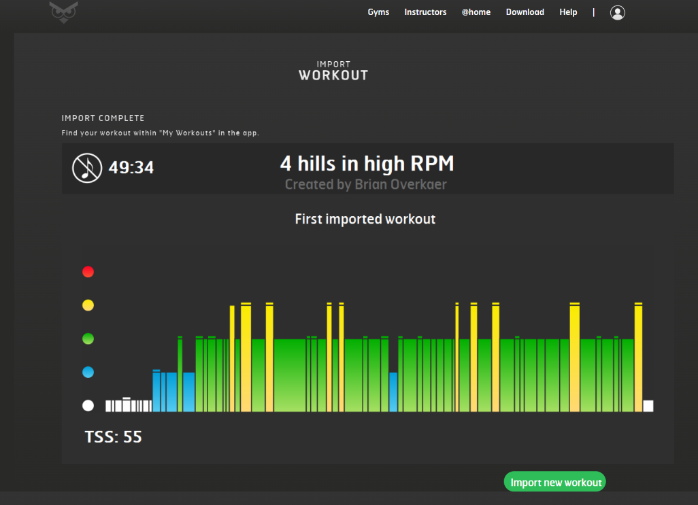Go to the @home page

476,12
